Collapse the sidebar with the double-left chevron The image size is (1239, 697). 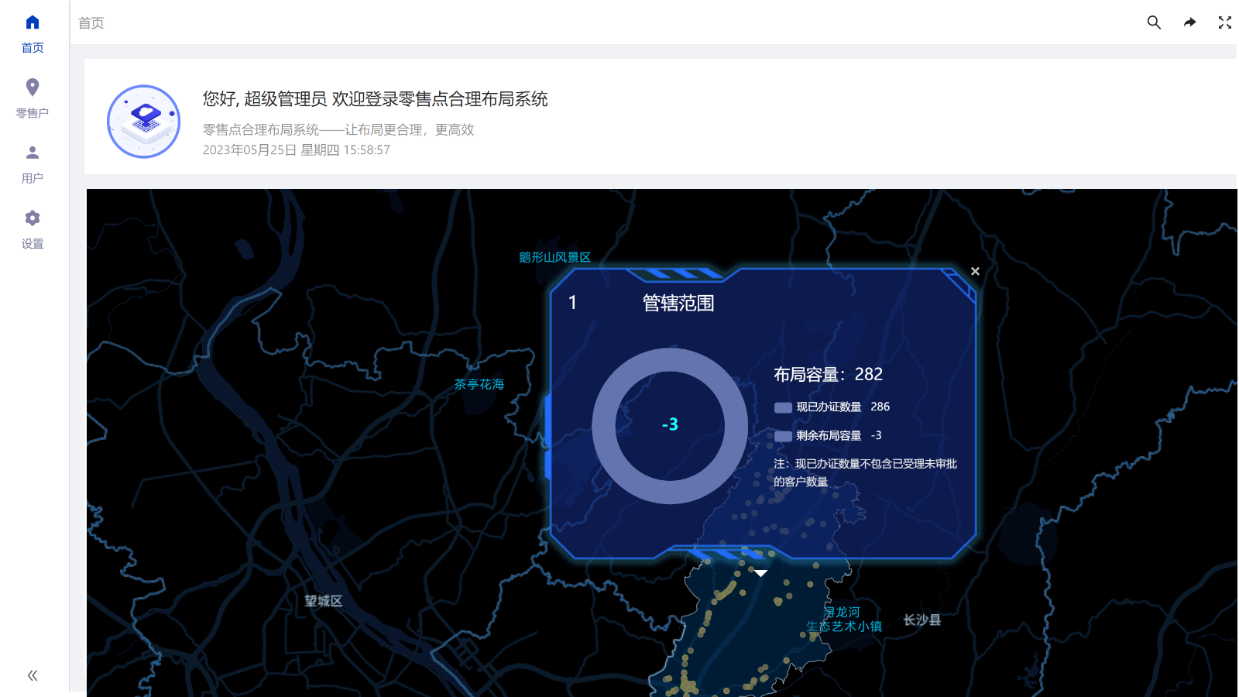click(32, 675)
